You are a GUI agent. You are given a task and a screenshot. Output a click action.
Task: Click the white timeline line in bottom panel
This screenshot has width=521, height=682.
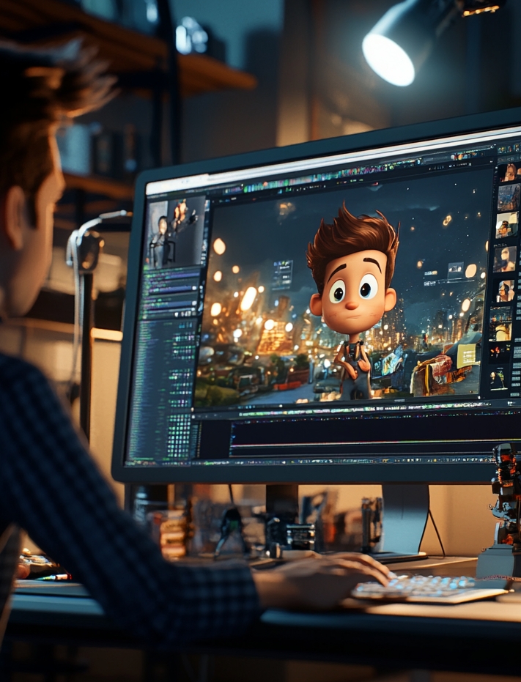(374, 444)
